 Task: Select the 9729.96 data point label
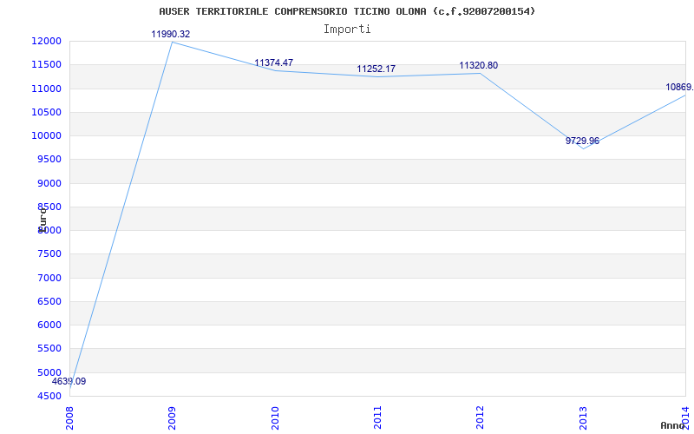582,141
